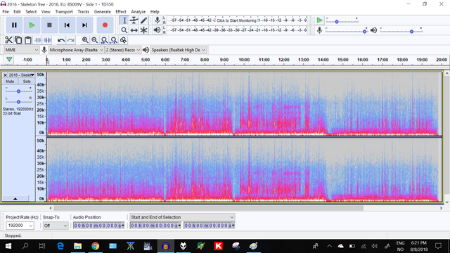450x253 pixels.
Task: Click Trim audio outside selection icon
Action: coord(37,40)
